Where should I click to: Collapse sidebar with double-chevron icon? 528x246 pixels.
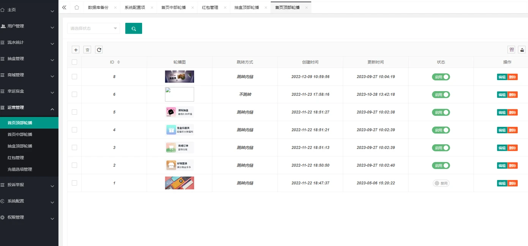click(64, 7)
